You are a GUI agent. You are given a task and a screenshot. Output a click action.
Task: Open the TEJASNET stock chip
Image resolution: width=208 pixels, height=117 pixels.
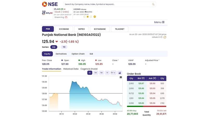coord(120,29)
